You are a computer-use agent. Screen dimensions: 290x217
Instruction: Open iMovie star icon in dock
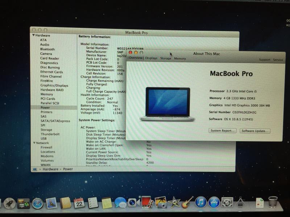[174, 203]
